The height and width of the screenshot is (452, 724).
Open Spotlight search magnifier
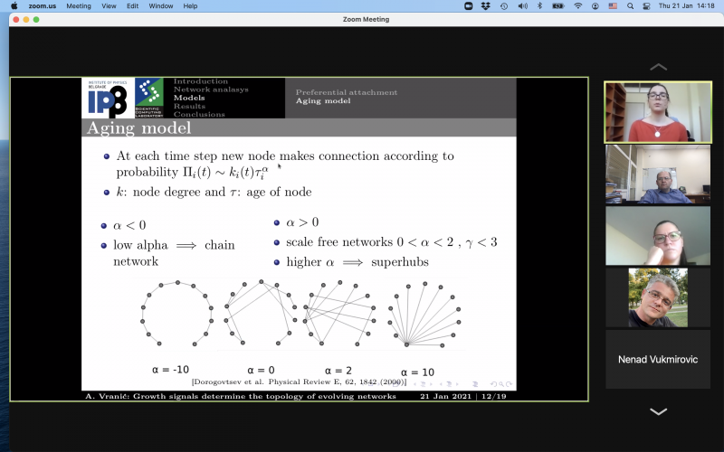[x=630, y=6]
